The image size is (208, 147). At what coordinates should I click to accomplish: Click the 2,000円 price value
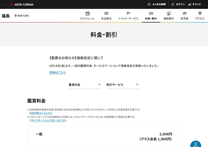pyautogui.click(x=166, y=134)
